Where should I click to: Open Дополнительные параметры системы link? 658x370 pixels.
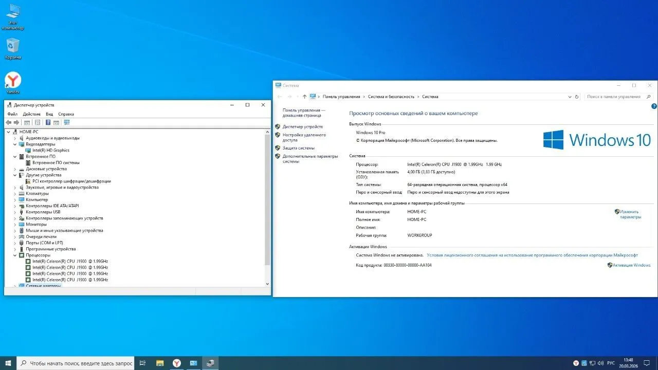[x=310, y=159]
